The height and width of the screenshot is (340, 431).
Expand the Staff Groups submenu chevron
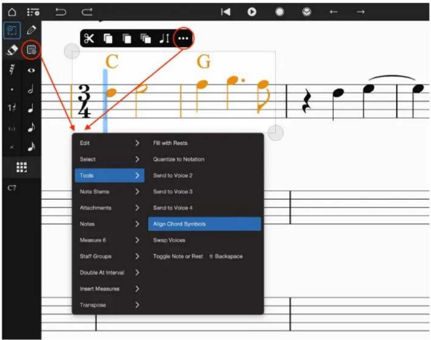[x=137, y=257]
